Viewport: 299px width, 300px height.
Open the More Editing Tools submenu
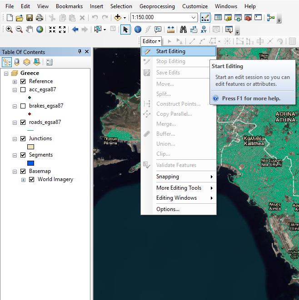pos(179,188)
